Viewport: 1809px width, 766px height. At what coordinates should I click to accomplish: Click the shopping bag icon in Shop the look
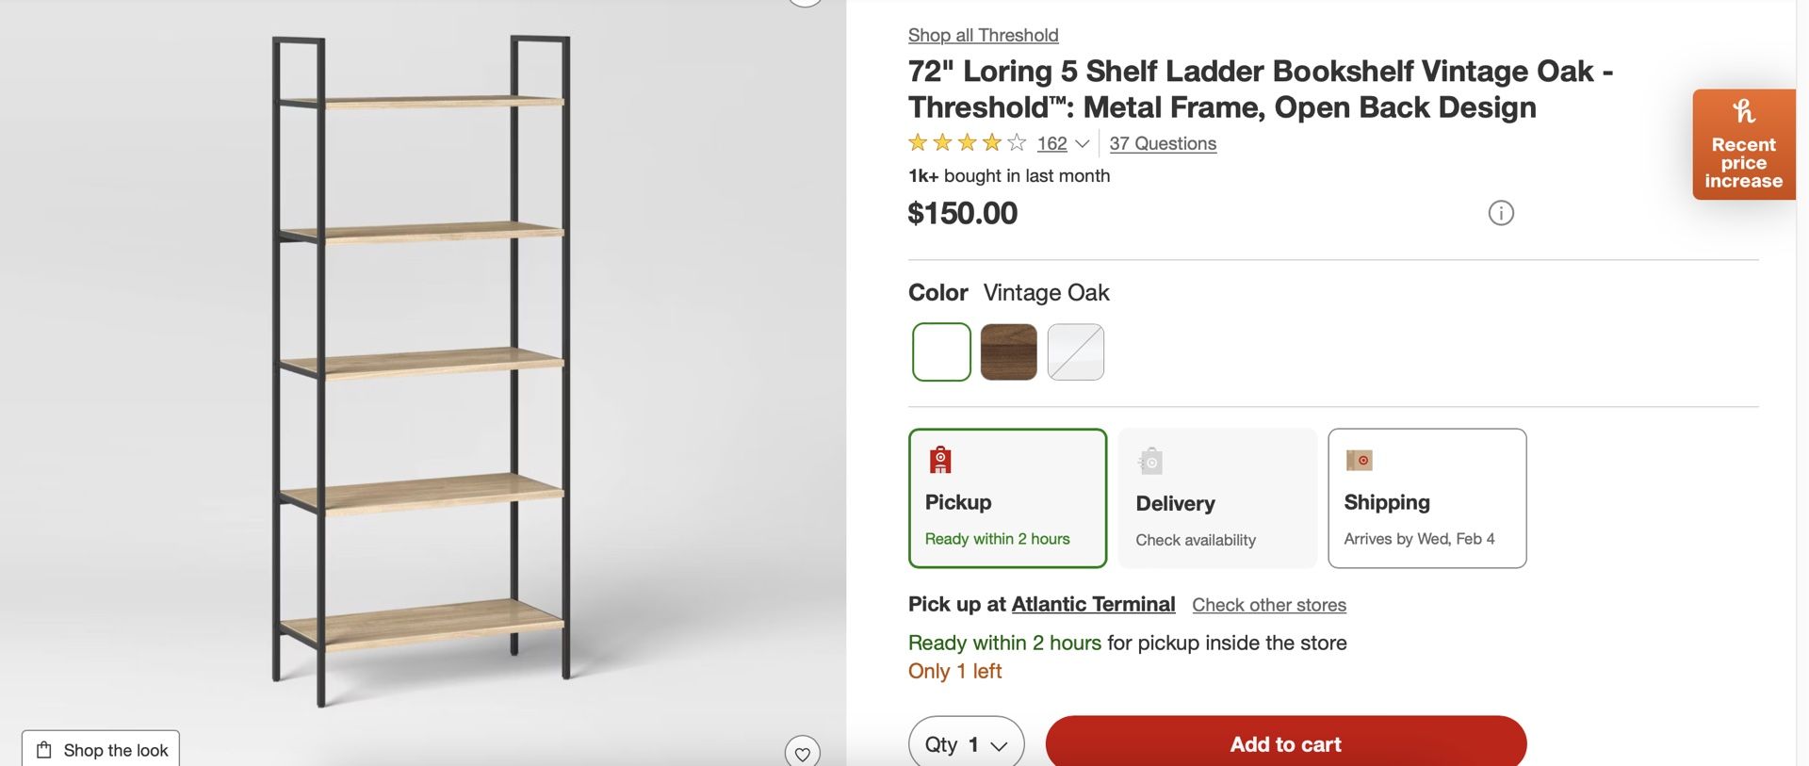pos(44,750)
